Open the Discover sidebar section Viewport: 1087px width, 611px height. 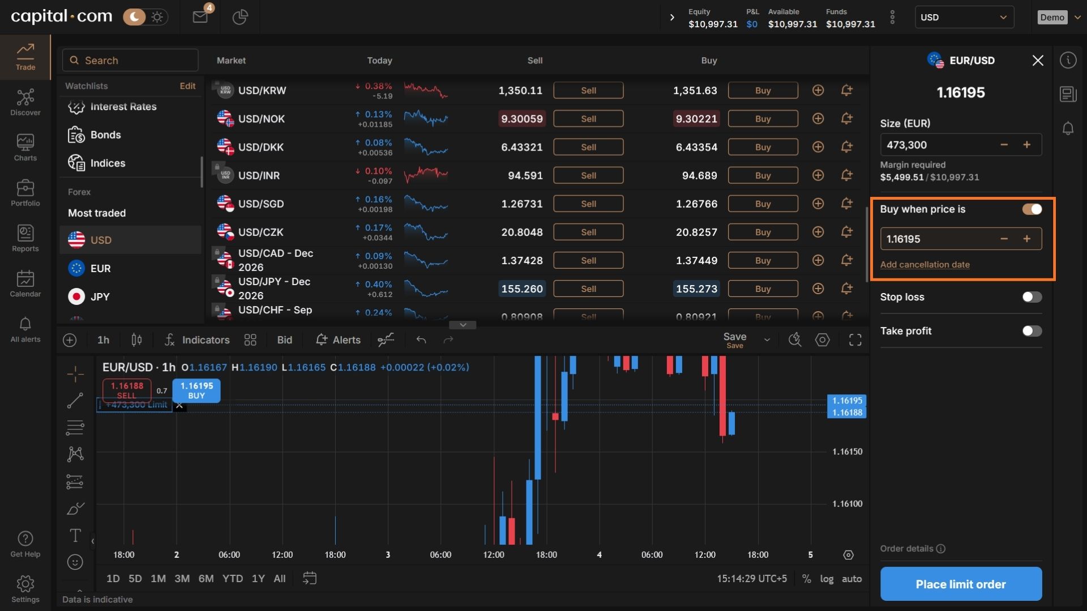tap(25, 102)
